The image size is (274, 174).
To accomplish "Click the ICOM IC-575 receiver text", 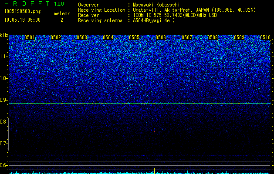I will point(175,15).
